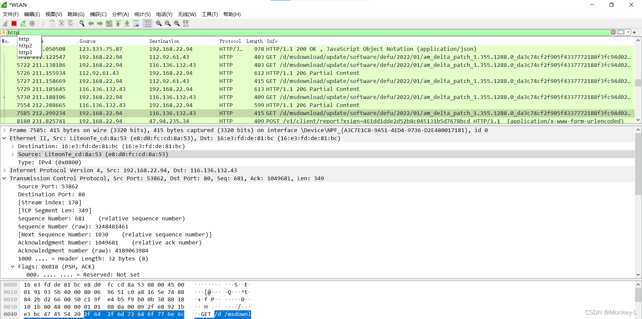Choose 'http3' from filter suggestions
This screenshot has height=319, width=642.
(x=25, y=52)
